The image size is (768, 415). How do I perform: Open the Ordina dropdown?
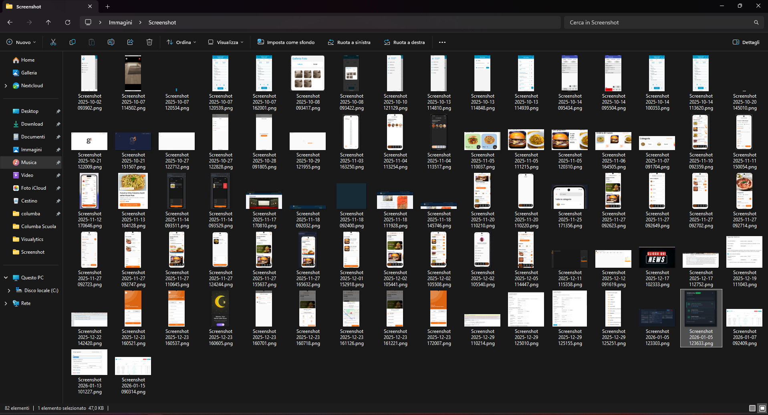[182, 42]
